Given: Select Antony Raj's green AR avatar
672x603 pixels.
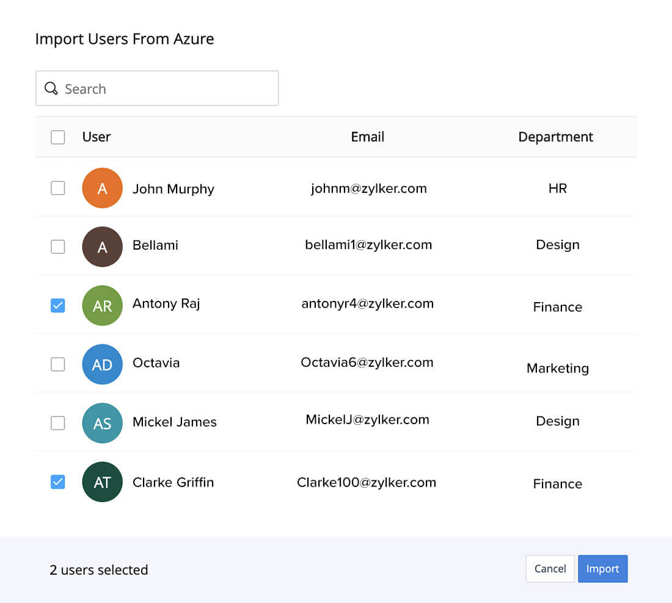Looking at the screenshot, I should pyautogui.click(x=102, y=305).
